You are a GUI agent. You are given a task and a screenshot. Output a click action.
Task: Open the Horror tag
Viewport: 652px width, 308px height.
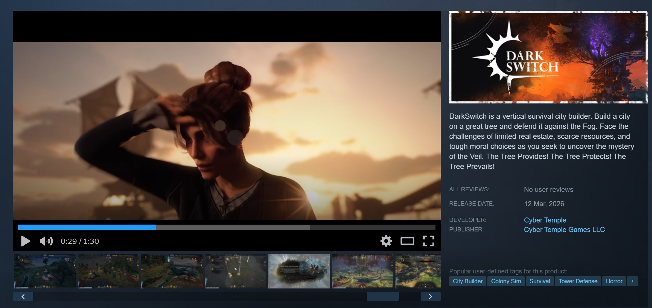614,281
